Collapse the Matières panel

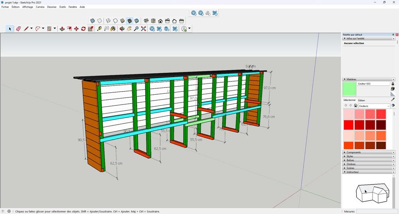coord(368,80)
